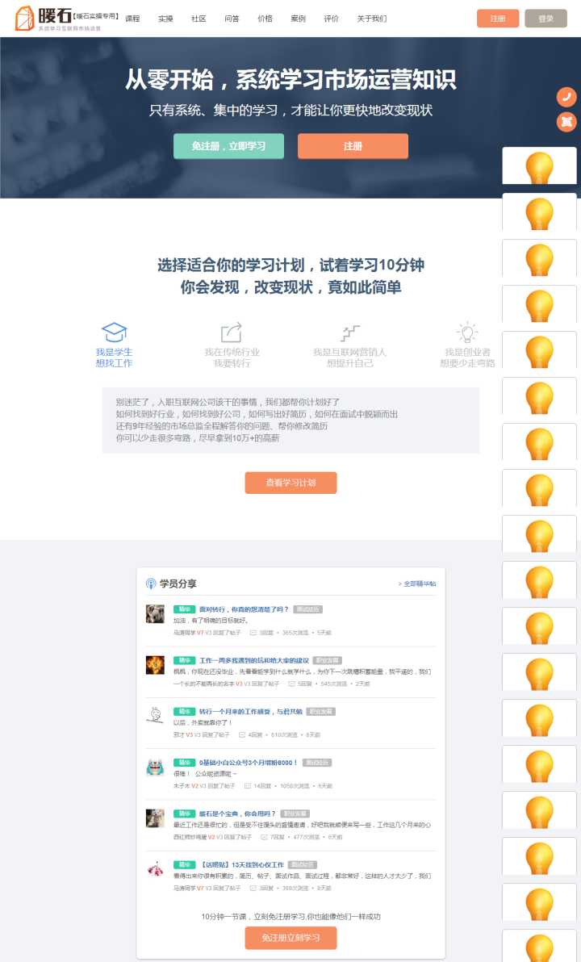Click the orange gift icon below the phone icon

[566, 122]
